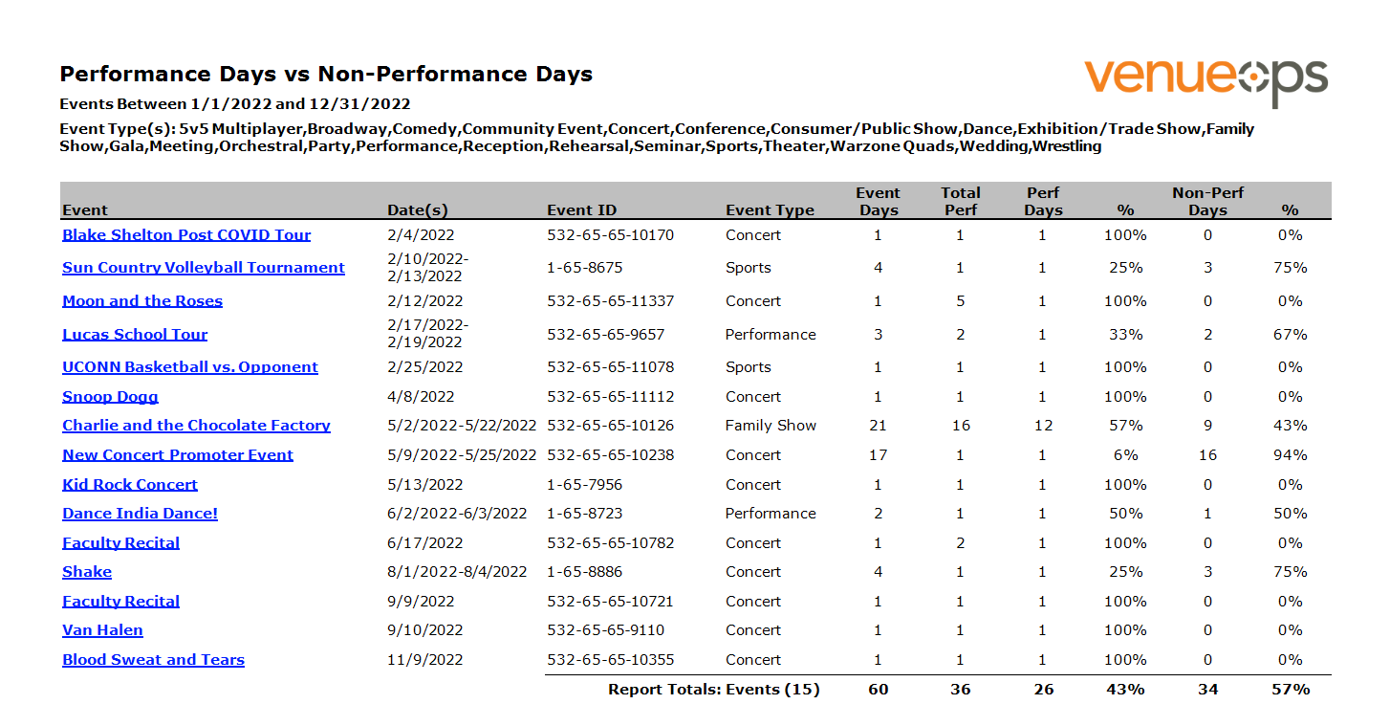
Task: Open the Snoop Dogg concert link
Action: pos(110,397)
